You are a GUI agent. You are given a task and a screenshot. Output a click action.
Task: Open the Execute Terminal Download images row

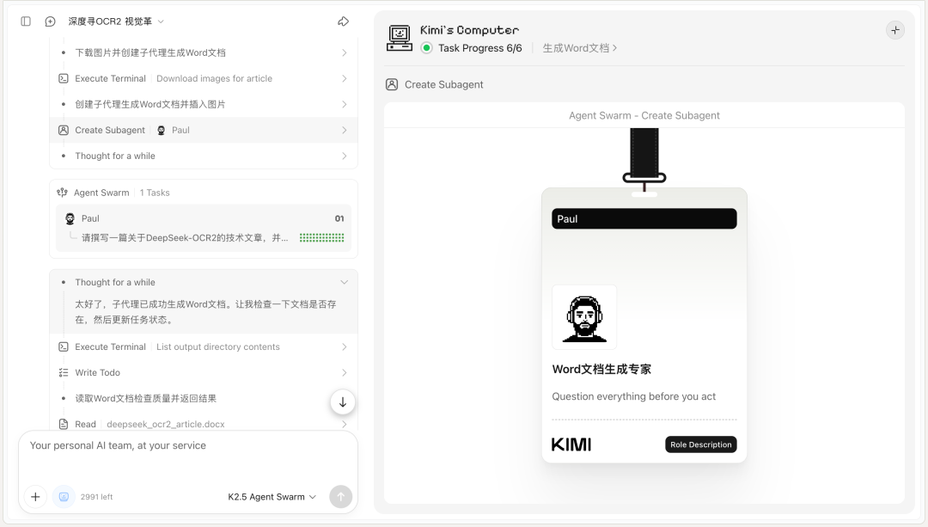[x=204, y=78]
